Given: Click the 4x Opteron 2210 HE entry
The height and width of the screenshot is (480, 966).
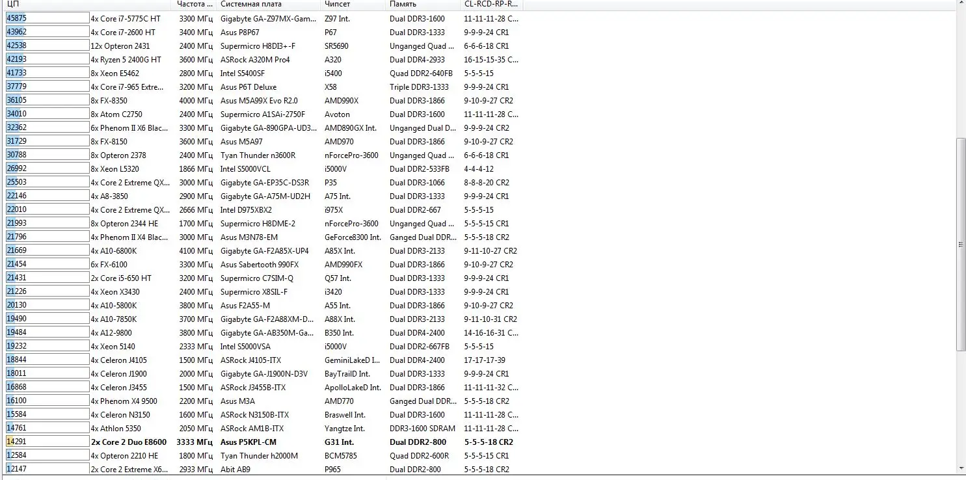Looking at the screenshot, I should (262, 456).
